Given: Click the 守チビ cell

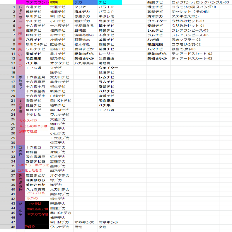Looking at the screenshot, I should coord(61,68).
